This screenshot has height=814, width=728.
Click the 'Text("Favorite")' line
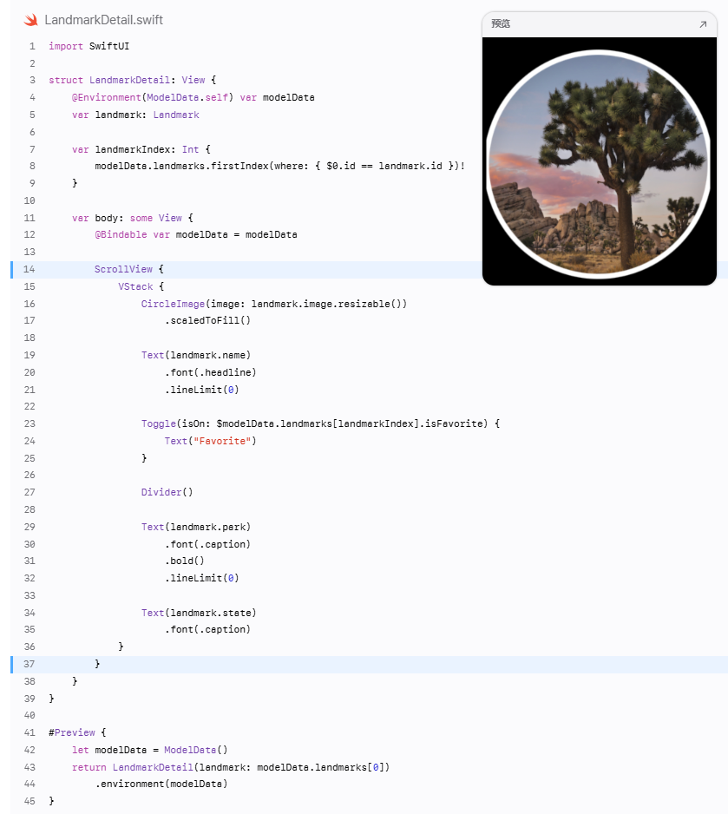(211, 441)
